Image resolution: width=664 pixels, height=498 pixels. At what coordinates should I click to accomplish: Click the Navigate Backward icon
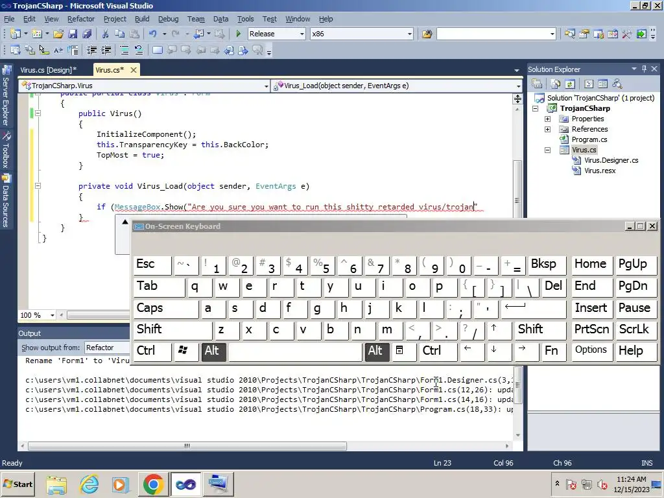198,34
